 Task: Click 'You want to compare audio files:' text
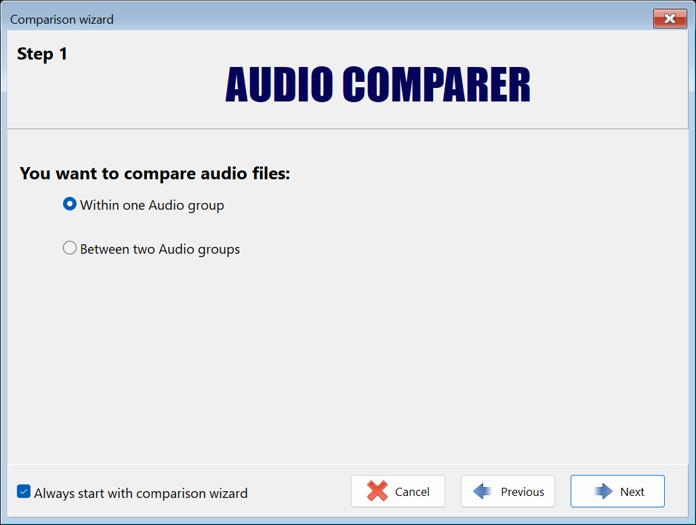click(155, 173)
